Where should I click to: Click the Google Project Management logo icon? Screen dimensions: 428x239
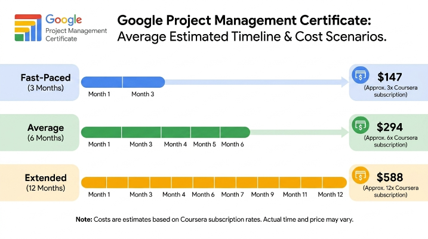28,28
